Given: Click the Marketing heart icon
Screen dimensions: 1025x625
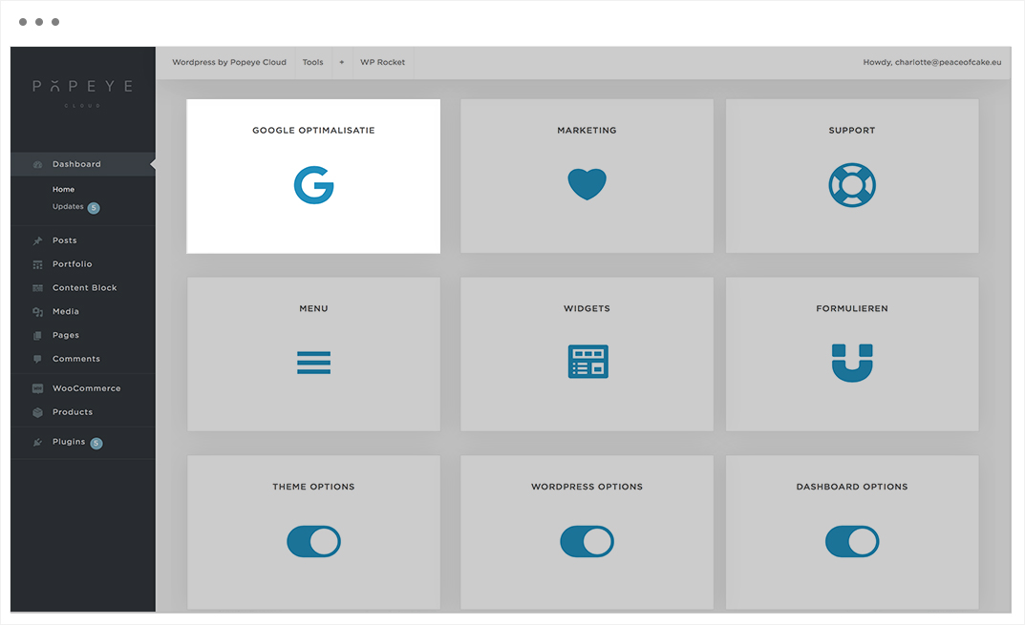Looking at the screenshot, I should click(587, 184).
